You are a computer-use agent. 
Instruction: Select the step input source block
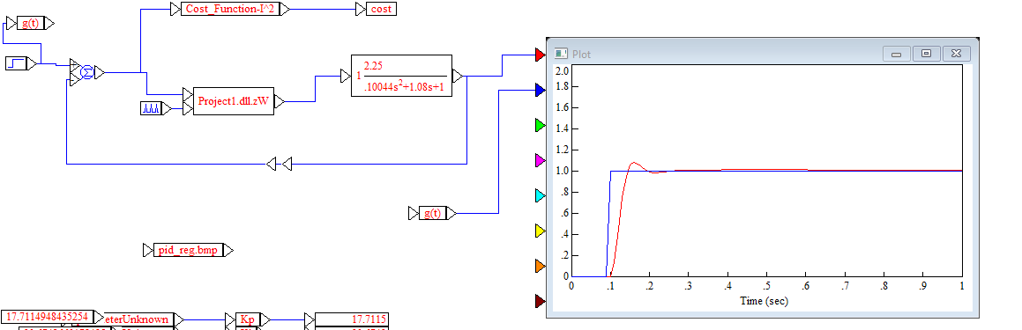(16, 63)
